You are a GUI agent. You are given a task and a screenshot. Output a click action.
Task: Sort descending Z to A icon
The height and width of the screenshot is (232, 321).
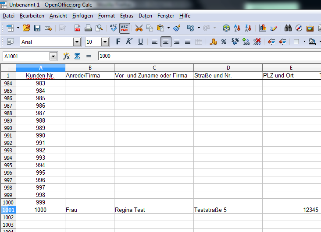point(248,28)
